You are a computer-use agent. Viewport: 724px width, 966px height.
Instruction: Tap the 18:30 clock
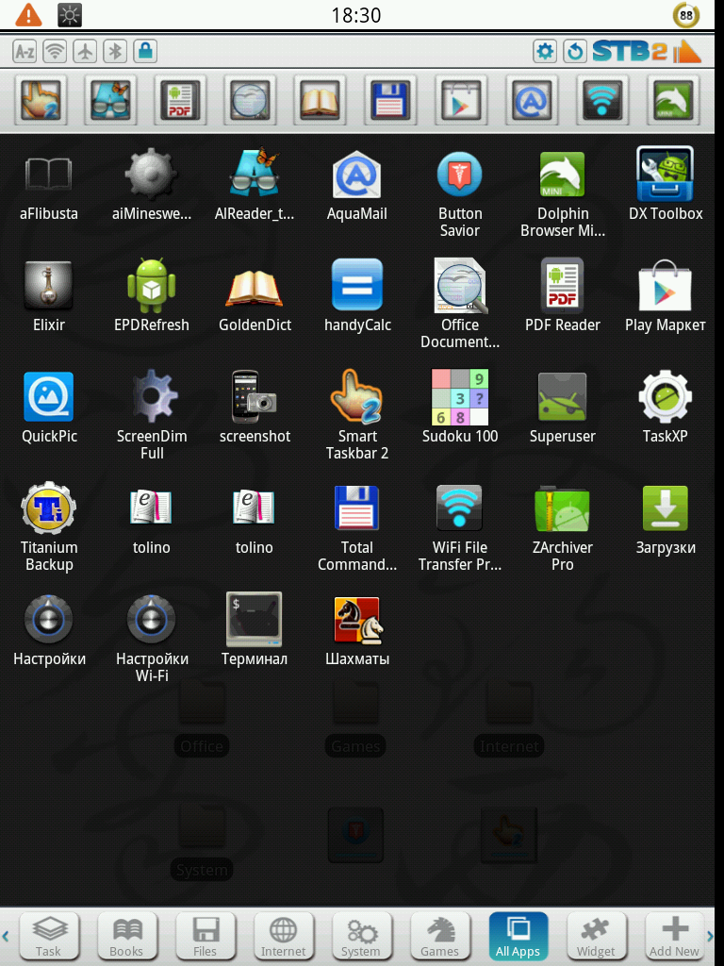[x=355, y=15]
